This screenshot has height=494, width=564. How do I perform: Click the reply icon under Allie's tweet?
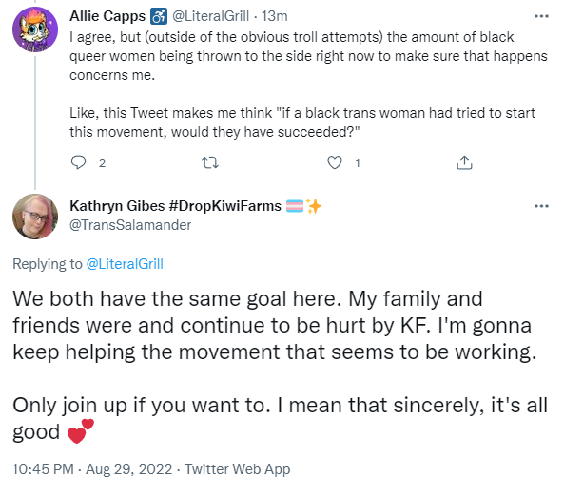[78, 162]
